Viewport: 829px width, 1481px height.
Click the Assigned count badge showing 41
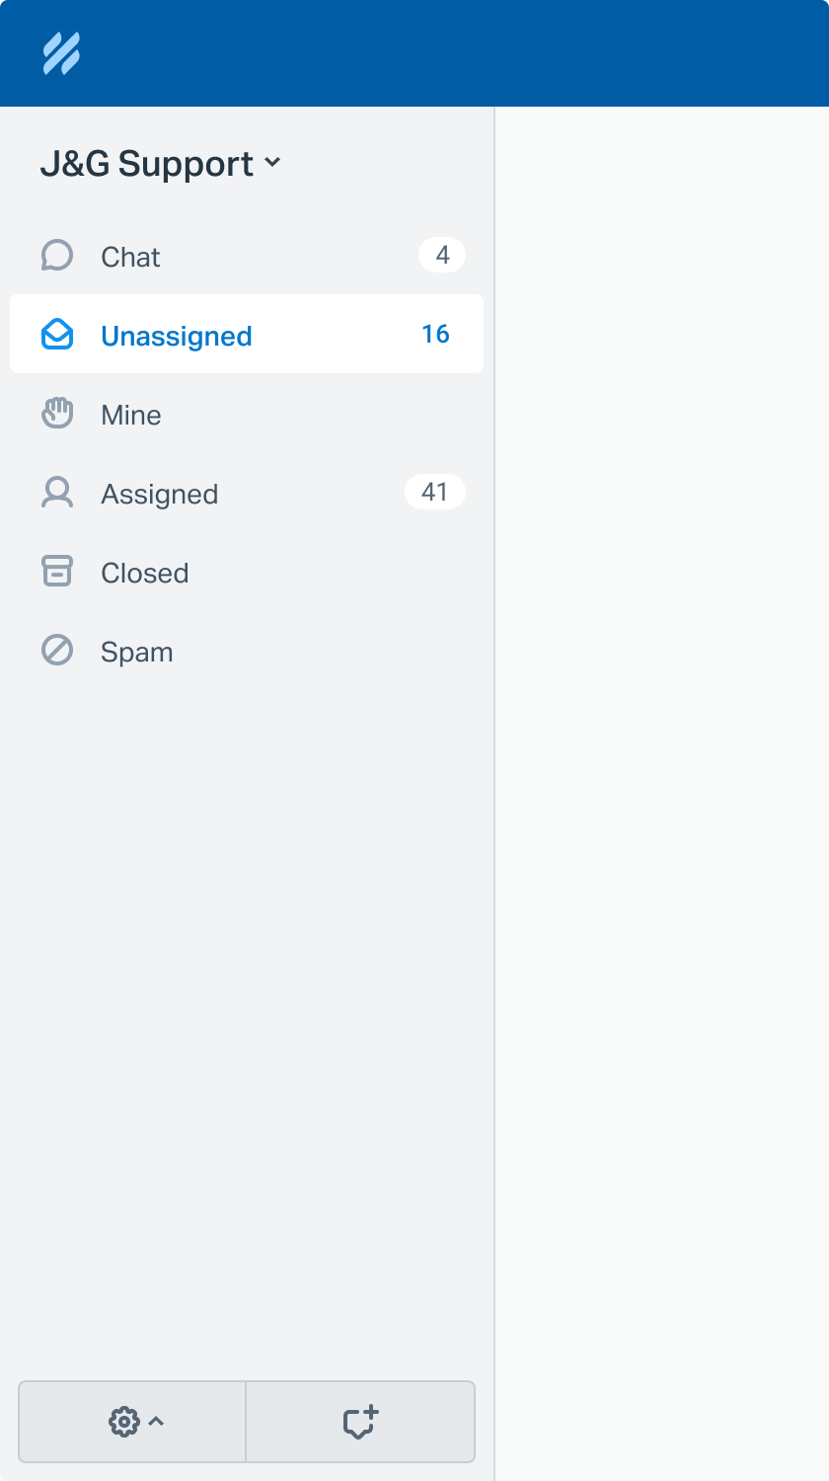(435, 492)
